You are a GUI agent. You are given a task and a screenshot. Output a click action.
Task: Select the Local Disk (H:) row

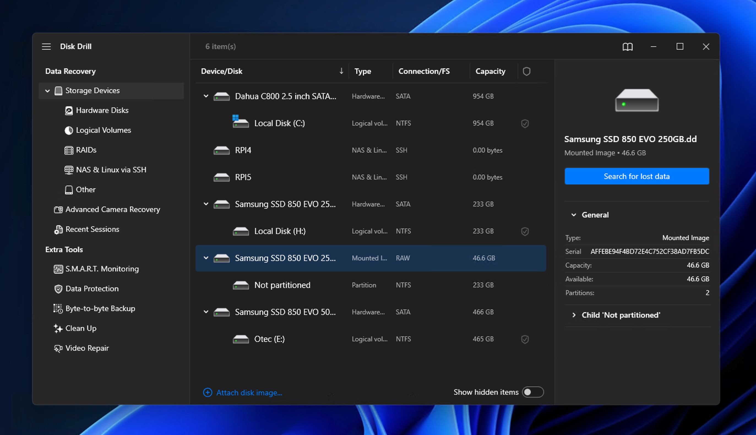371,231
